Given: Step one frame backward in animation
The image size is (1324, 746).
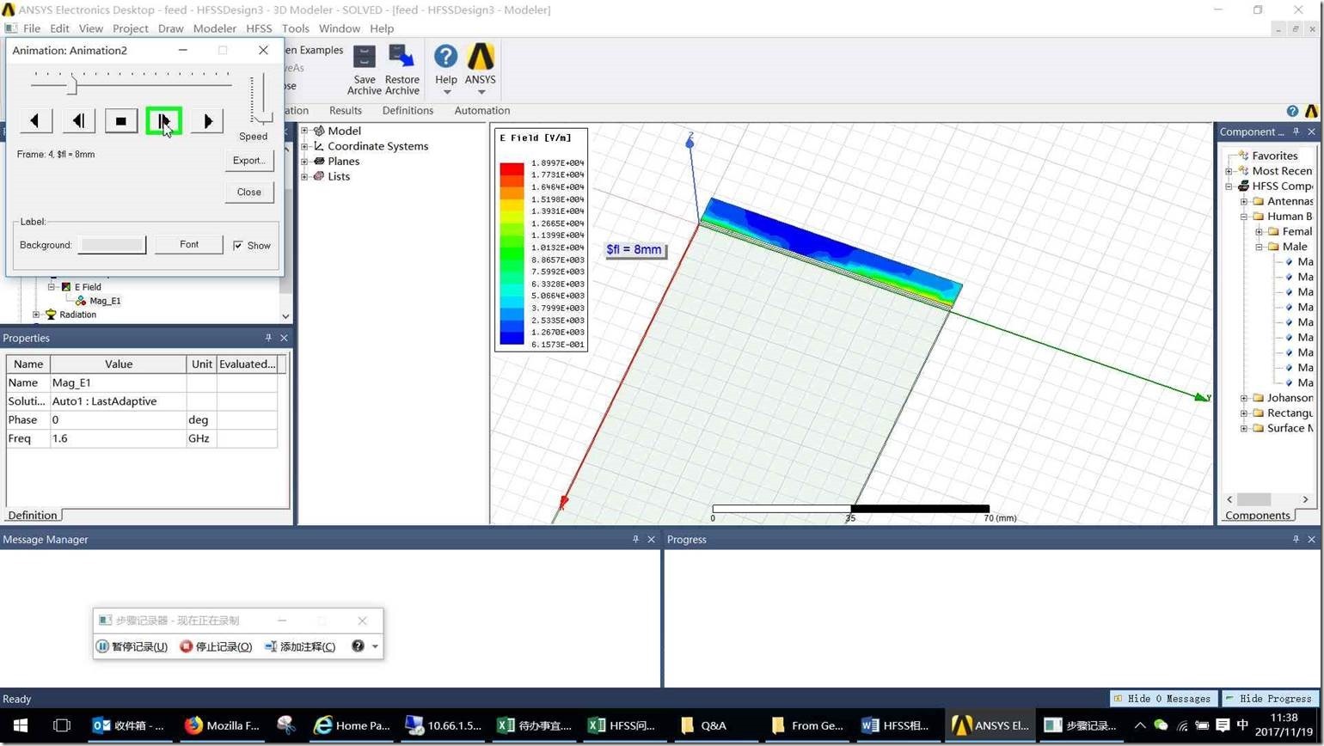Looking at the screenshot, I should pos(78,121).
